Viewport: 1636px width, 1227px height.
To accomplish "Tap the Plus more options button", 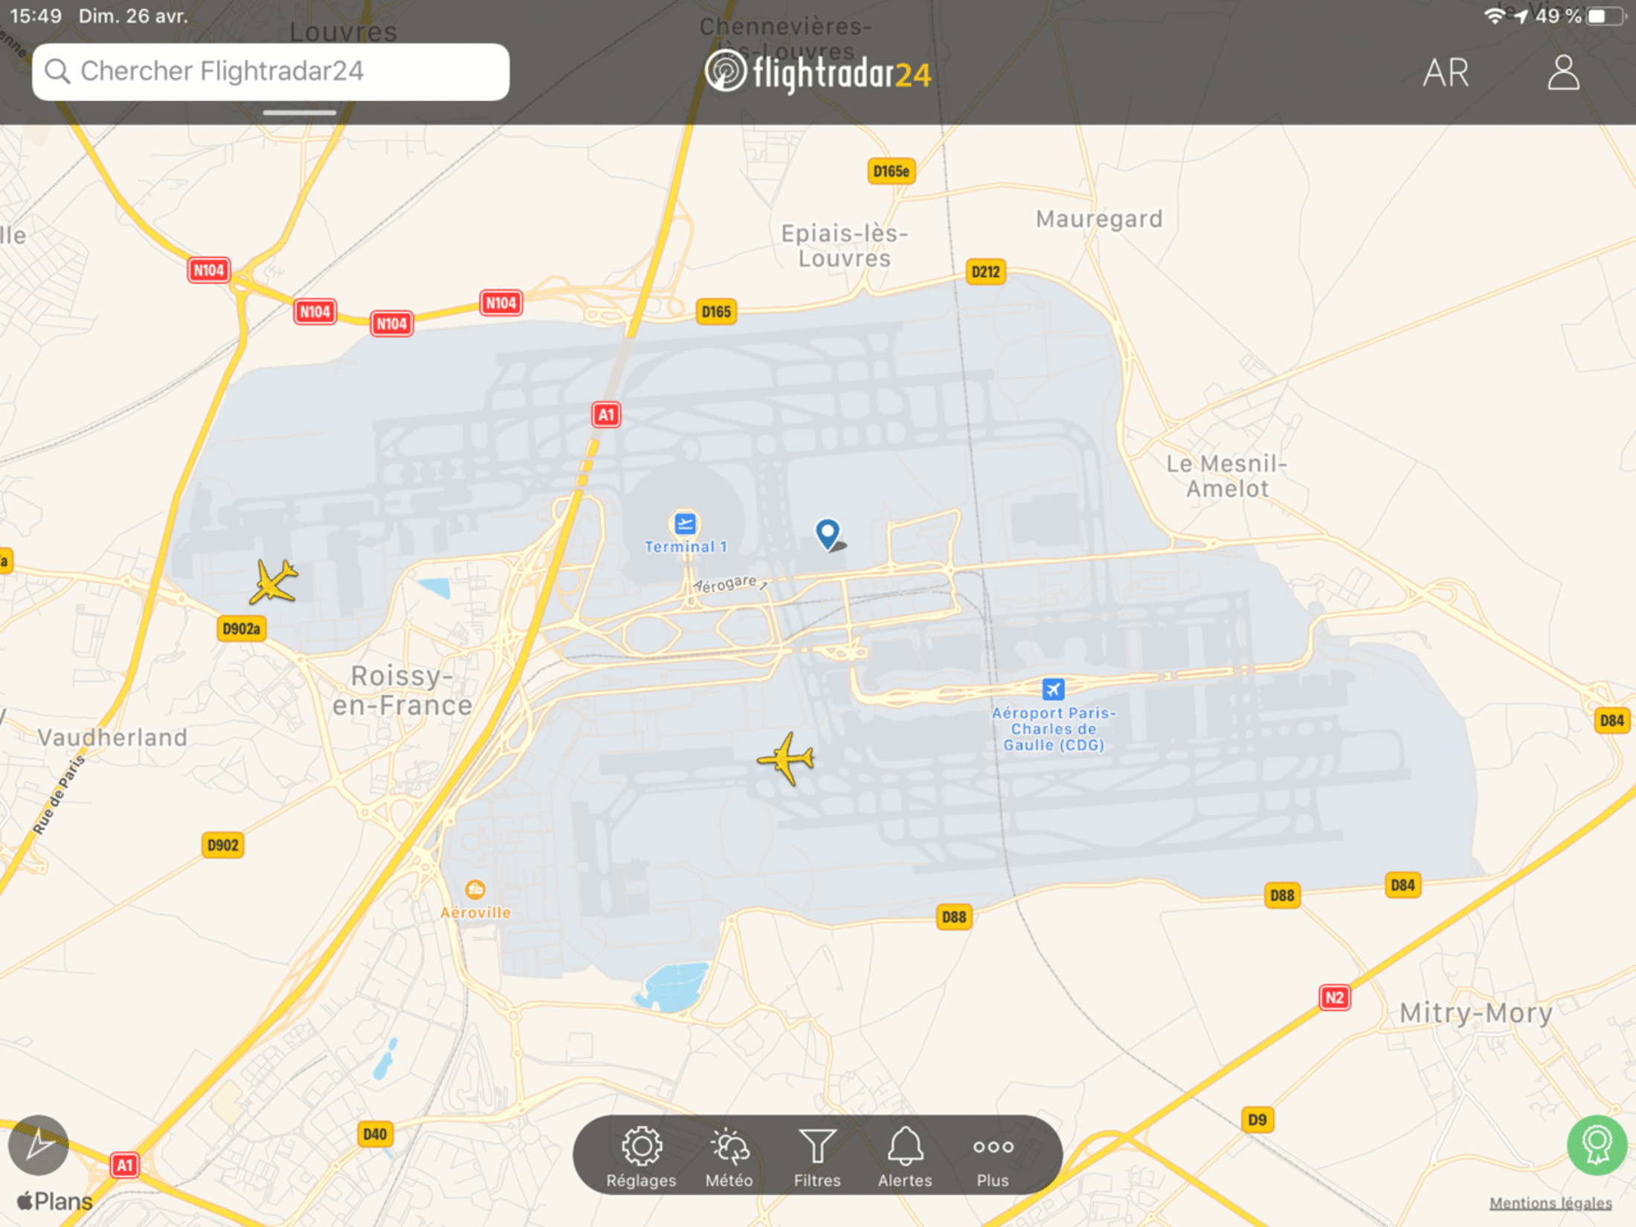I will tap(993, 1156).
